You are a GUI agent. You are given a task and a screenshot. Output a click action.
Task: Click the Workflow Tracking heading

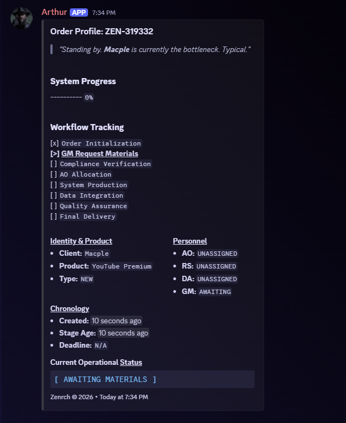click(x=87, y=127)
